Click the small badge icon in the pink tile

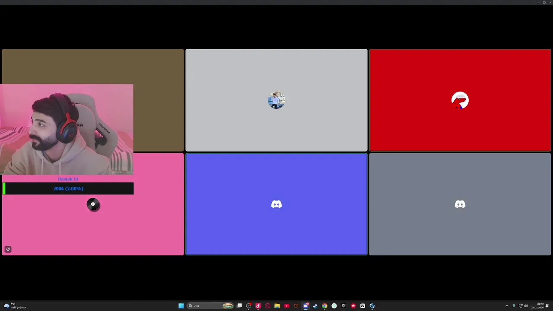8,249
